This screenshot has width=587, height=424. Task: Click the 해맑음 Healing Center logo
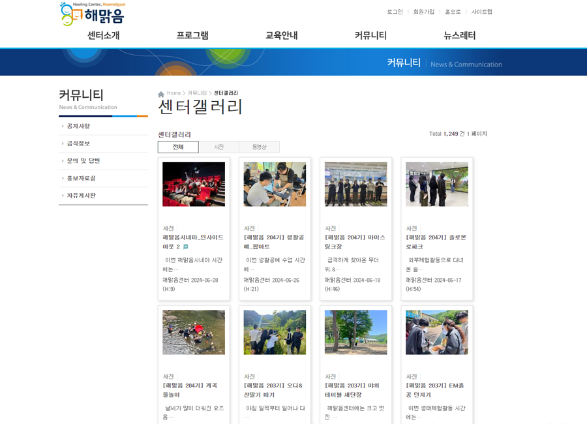(x=93, y=14)
